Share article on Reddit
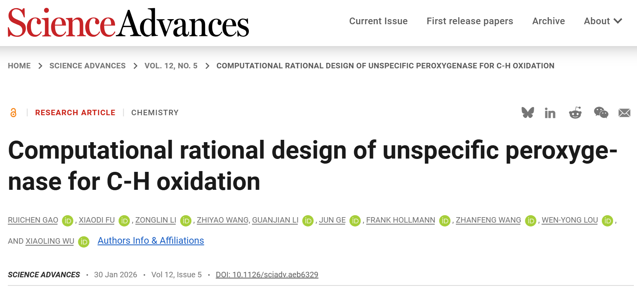This screenshot has height=289, width=637. pyautogui.click(x=575, y=113)
